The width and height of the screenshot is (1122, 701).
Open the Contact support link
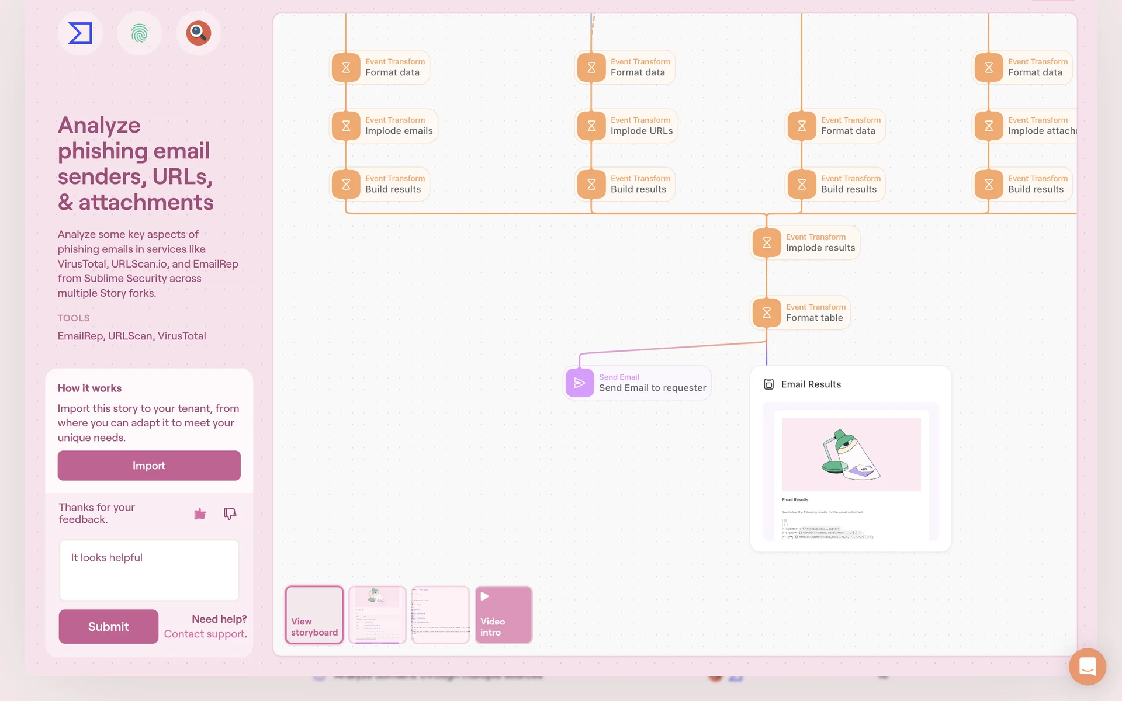[205, 634]
